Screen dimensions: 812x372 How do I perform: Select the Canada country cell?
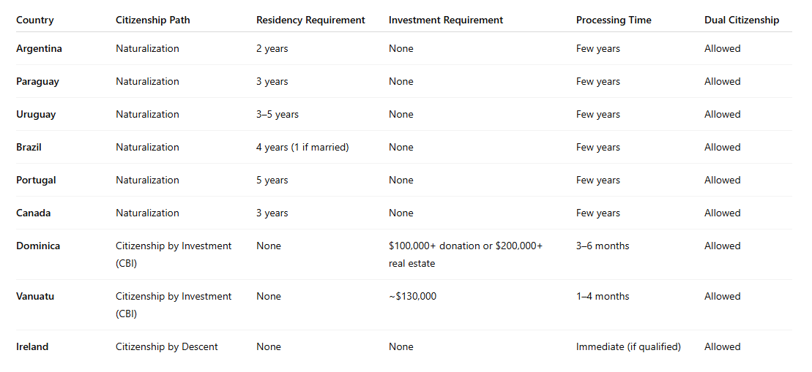point(33,213)
